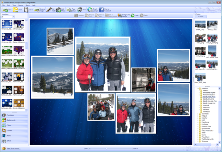Open the Effects panel section
222x152 pixels.
point(14,140)
